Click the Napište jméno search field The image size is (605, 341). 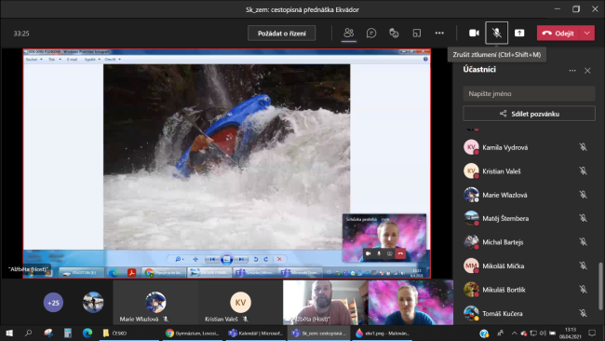tap(529, 94)
